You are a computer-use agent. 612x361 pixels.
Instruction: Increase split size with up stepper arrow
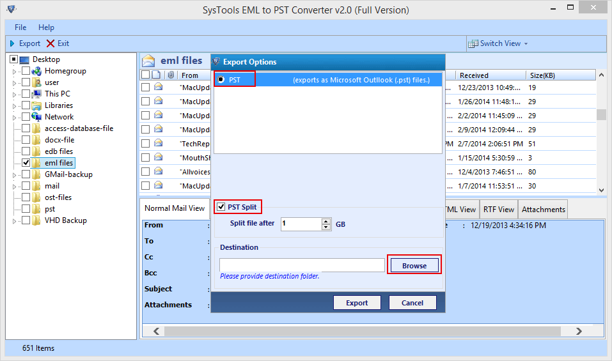pos(326,222)
